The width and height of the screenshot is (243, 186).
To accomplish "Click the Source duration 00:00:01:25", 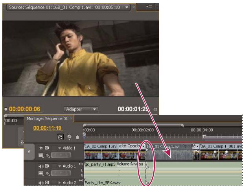I will 133,109.
